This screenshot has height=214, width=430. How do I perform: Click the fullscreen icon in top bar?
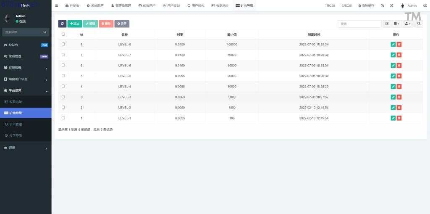click(x=392, y=5)
